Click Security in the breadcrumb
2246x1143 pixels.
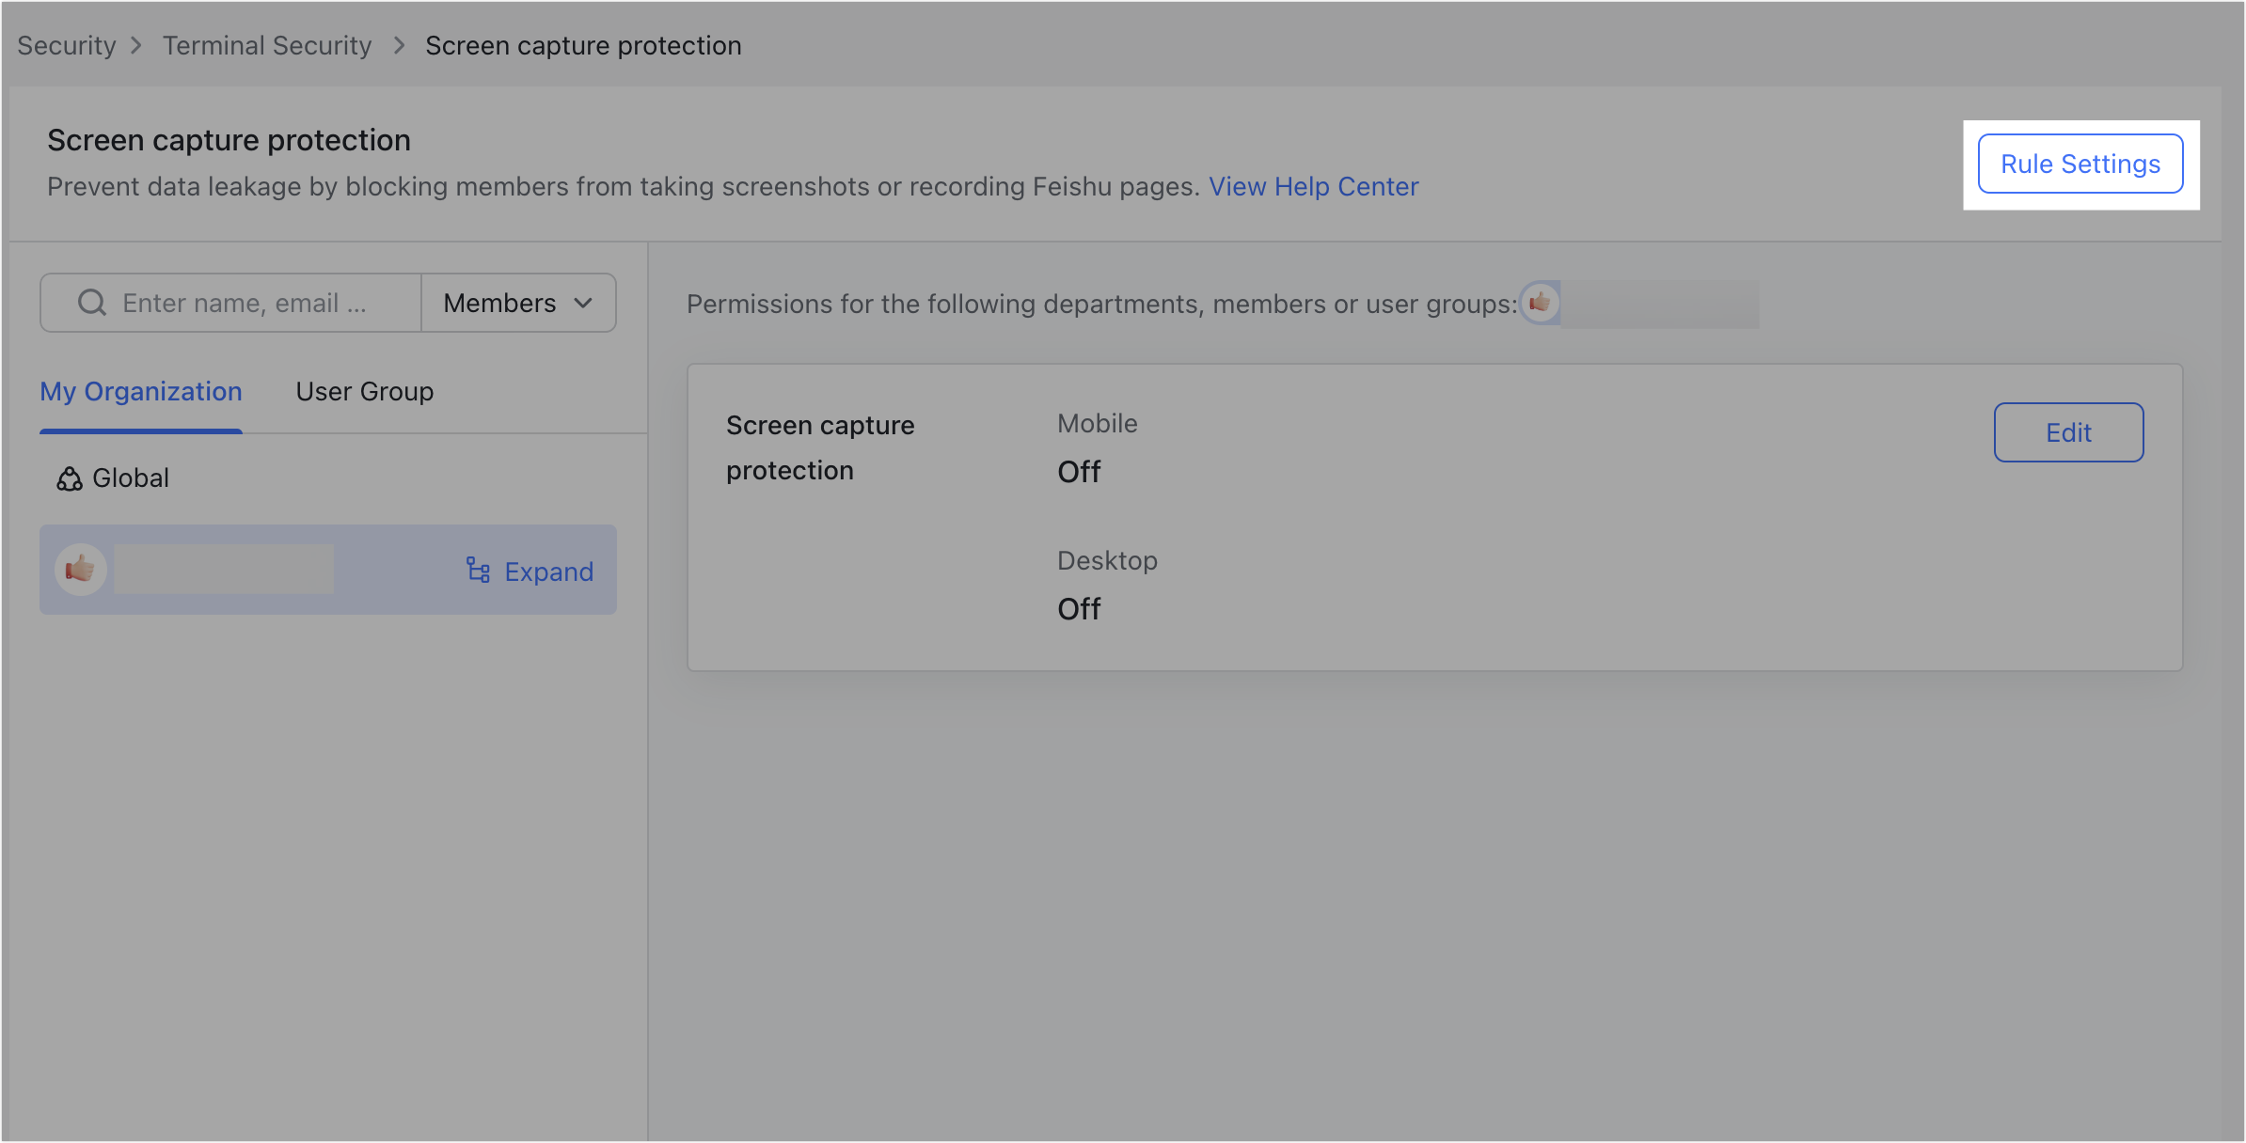coord(67,45)
